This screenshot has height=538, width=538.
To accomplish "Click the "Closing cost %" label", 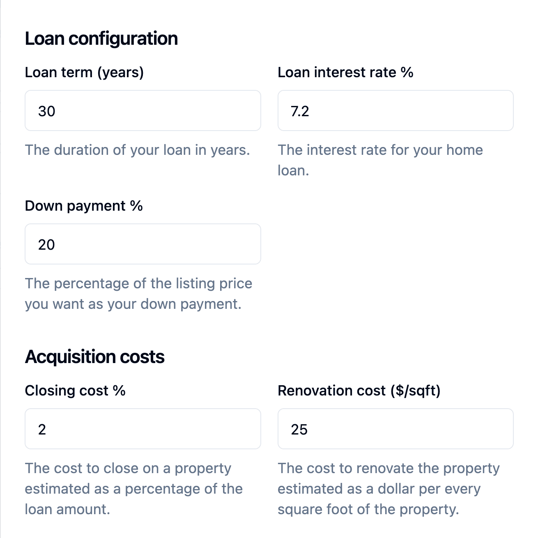I will pos(75,391).
